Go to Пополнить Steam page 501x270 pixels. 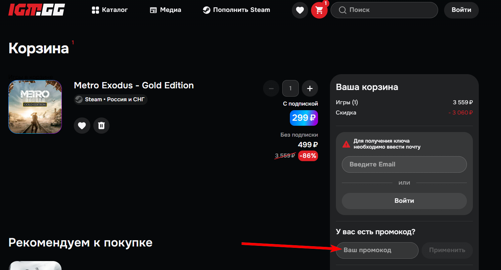pos(236,10)
